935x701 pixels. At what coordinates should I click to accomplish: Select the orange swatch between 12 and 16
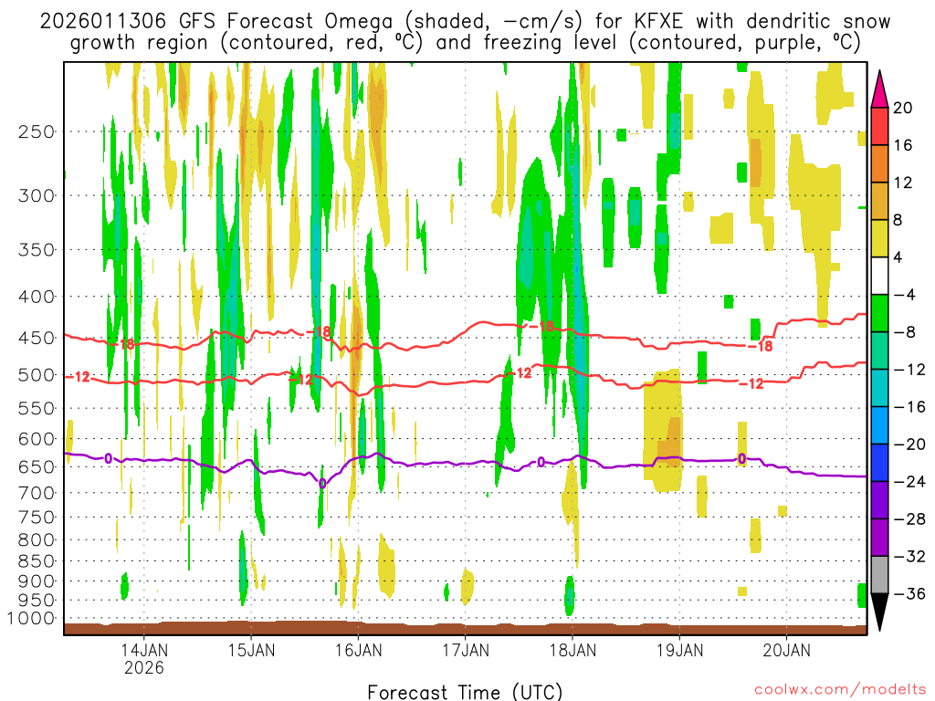click(880, 163)
